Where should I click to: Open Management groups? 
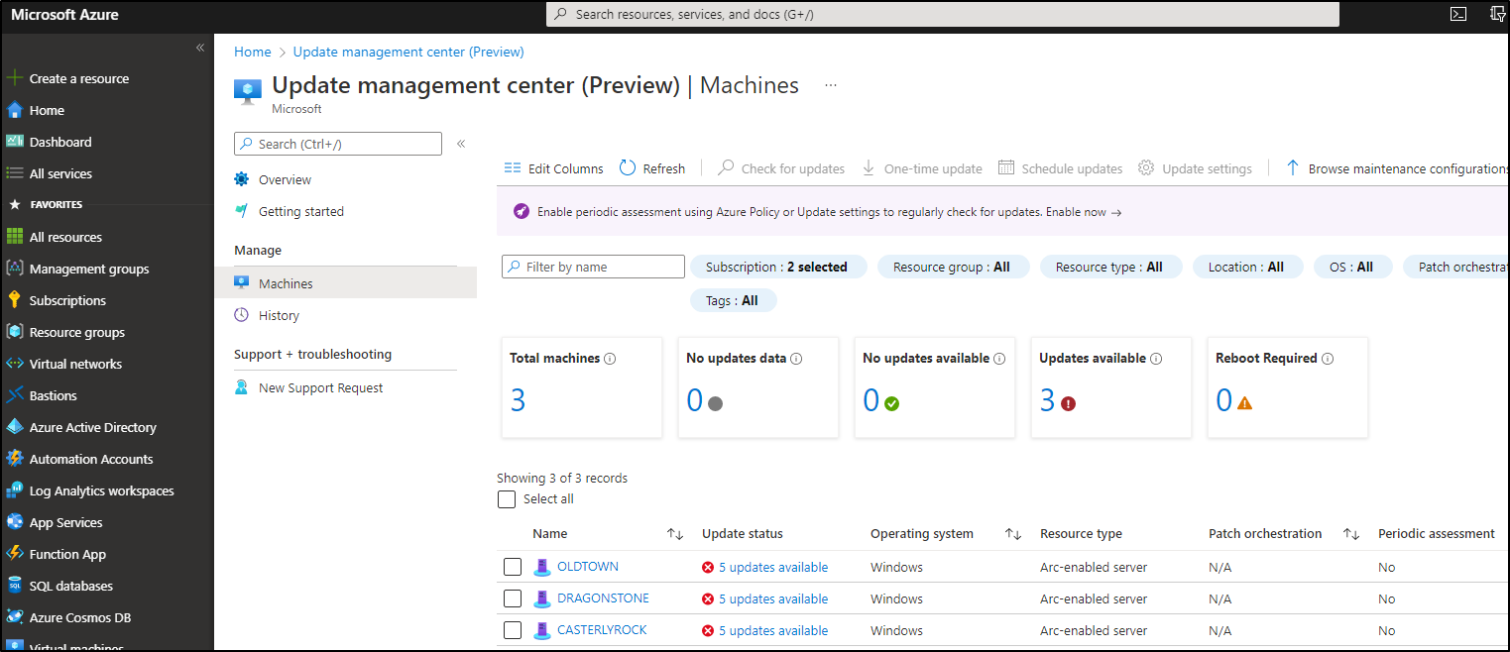89,269
